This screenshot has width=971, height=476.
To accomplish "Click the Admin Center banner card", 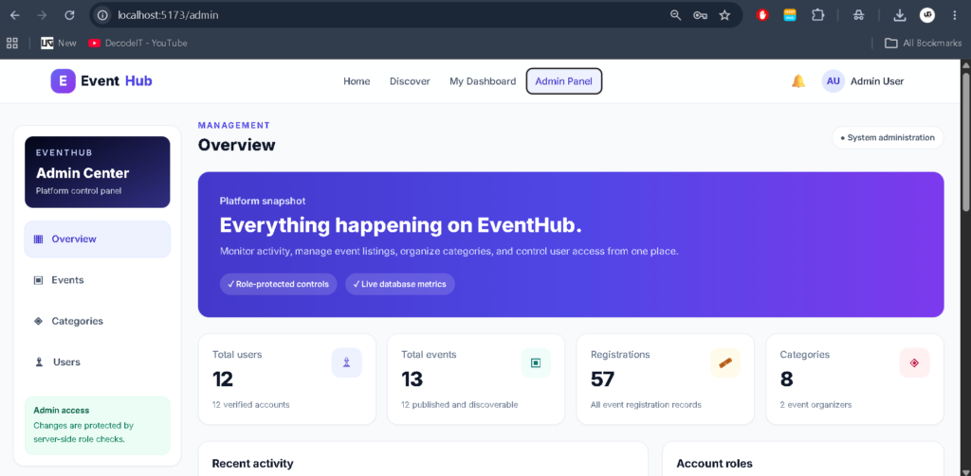I will tap(98, 172).
